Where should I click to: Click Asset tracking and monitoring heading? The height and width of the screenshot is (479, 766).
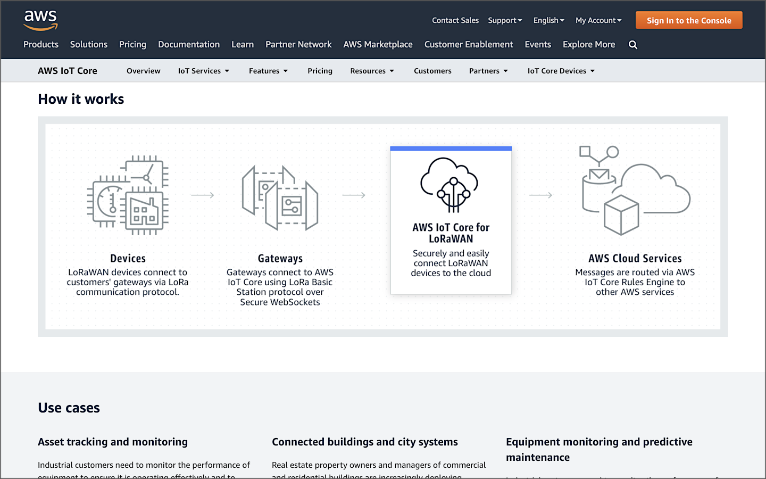click(x=113, y=442)
